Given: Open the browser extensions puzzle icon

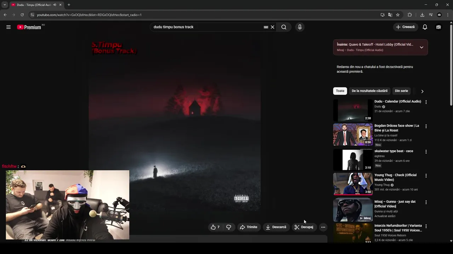Looking at the screenshot, I should click(x=410, y=15).
